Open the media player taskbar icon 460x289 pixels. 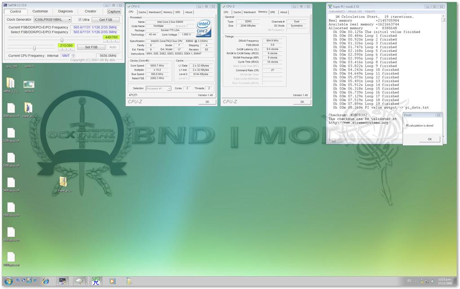click(x=112, y=281)
